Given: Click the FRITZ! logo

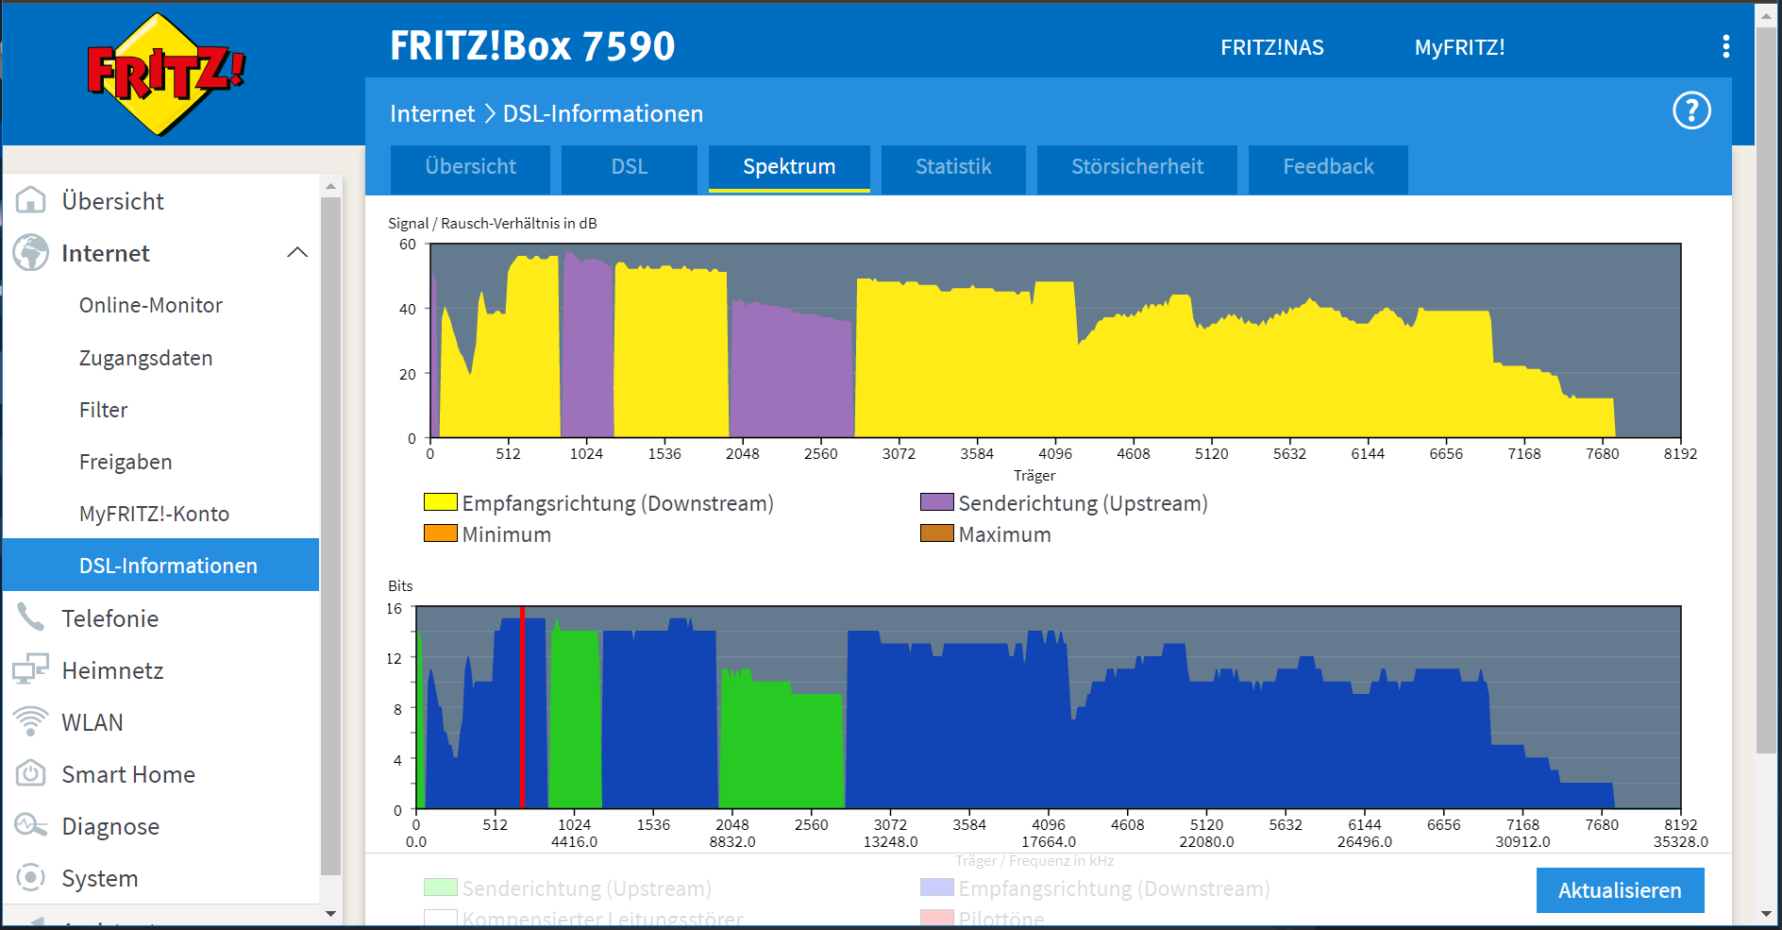Looking at the screenshot, I should point(165,74).
